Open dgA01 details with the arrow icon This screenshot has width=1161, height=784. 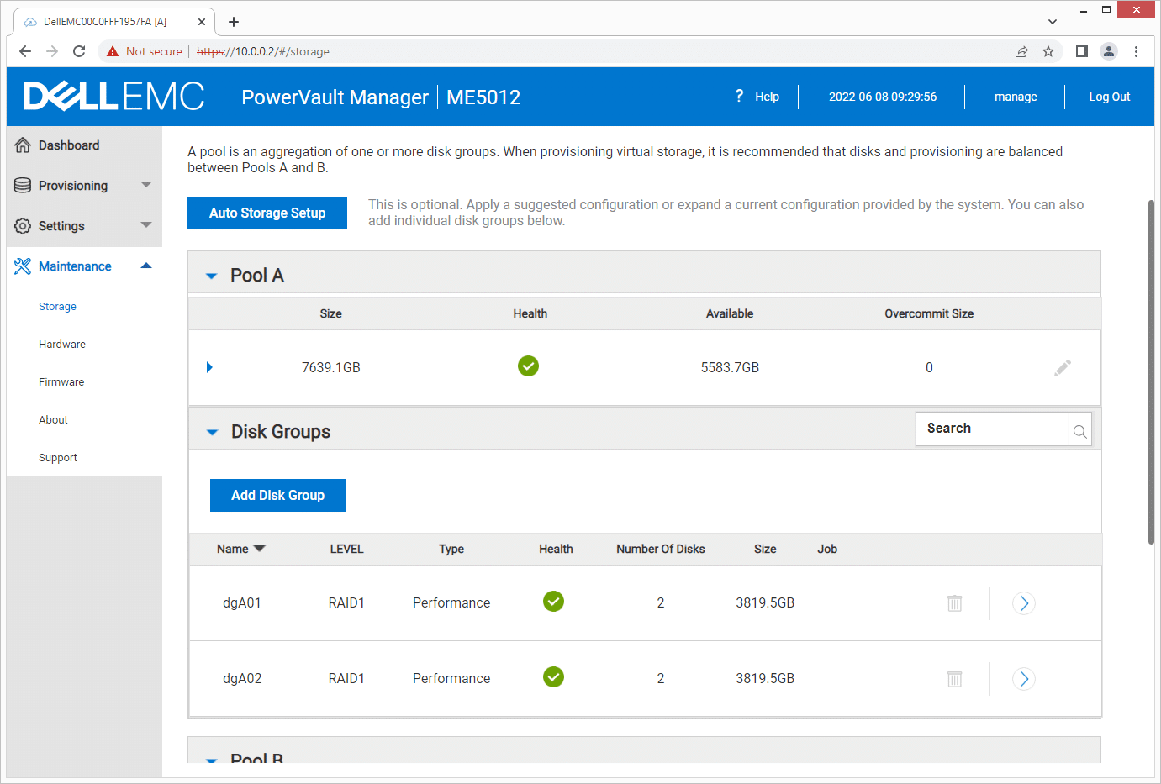tap(1024, 603)
